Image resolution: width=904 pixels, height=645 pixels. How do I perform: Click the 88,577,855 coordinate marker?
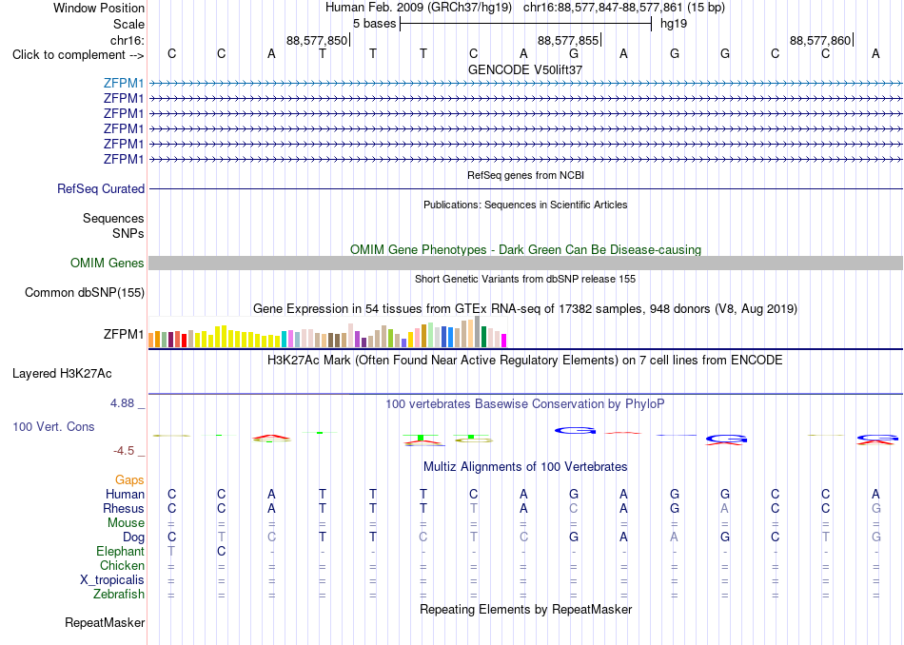point(568,40)
